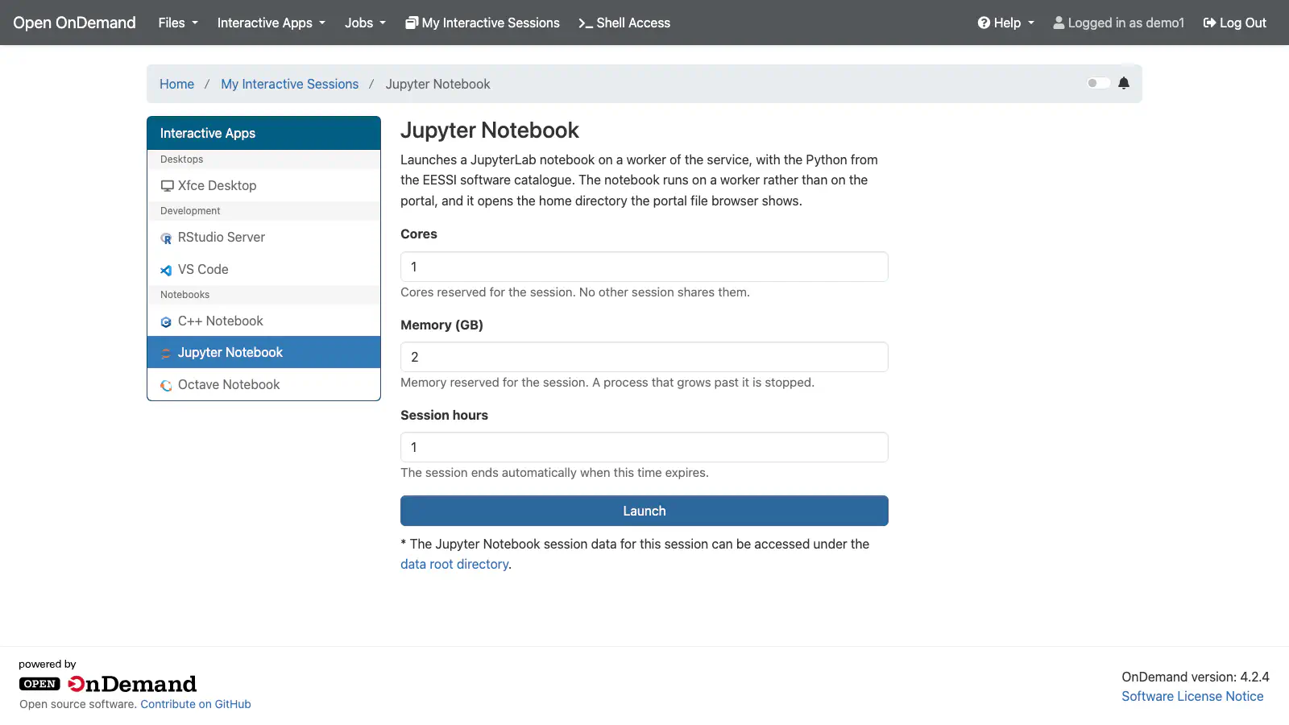Click the Log Out arrow icon
Image resolution: width=1289 pixels, height=725 pixels.
point(1209,23)
